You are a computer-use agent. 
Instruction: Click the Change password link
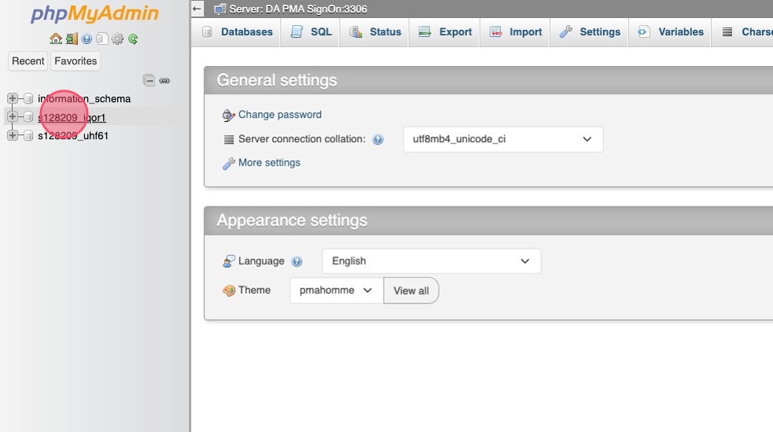pos(279,115)
